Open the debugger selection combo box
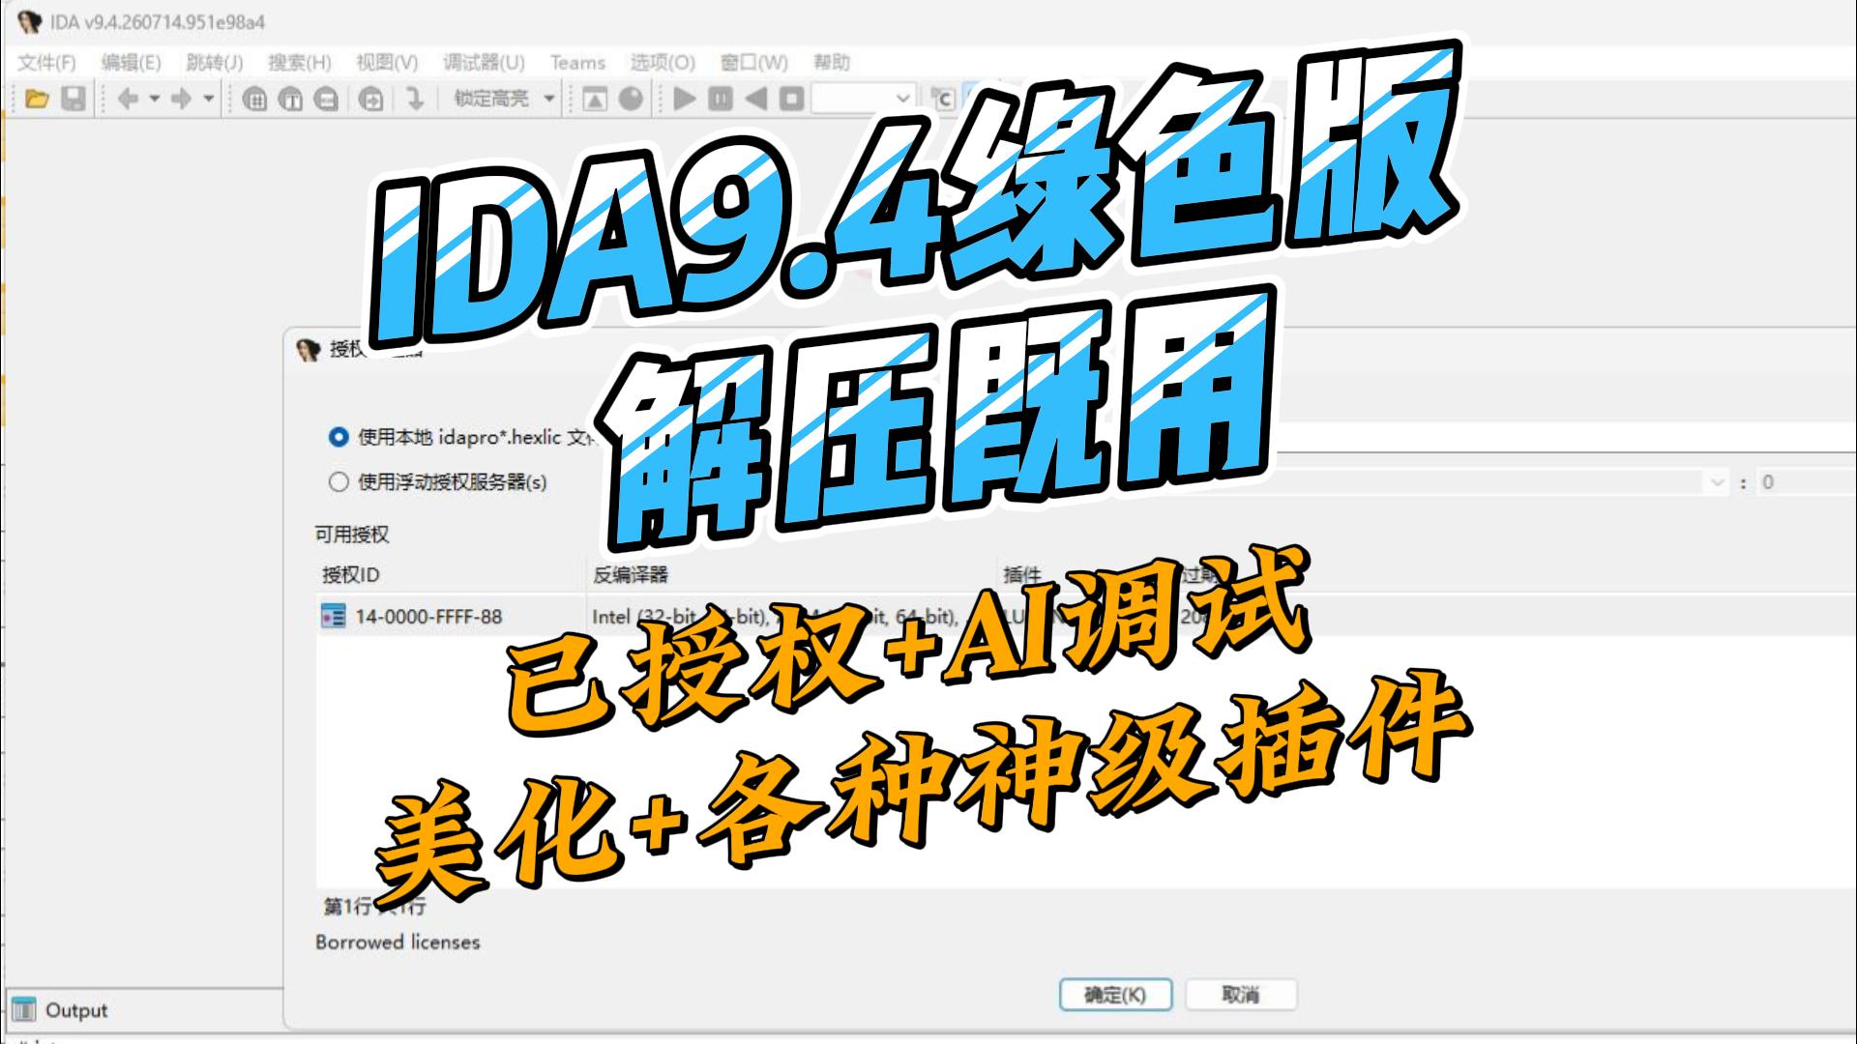 (x=863, y=99)
